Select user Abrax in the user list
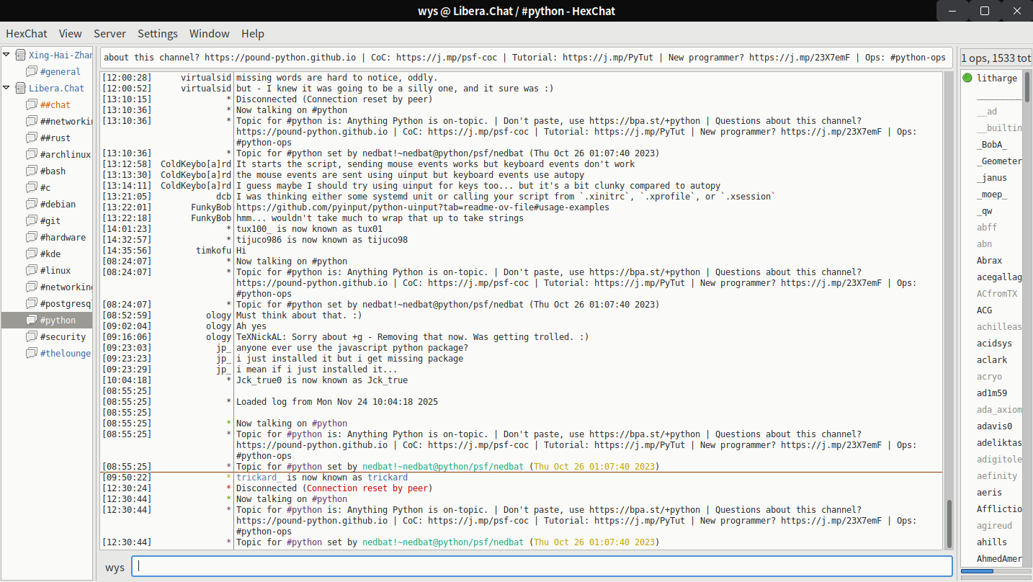This screenshot has width=1033, height=582. 989,261
